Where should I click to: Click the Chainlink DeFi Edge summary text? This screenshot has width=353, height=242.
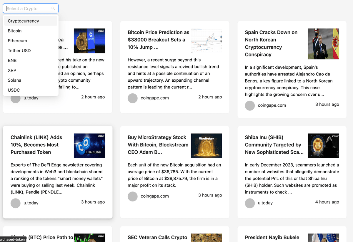(x=57, y=179)
